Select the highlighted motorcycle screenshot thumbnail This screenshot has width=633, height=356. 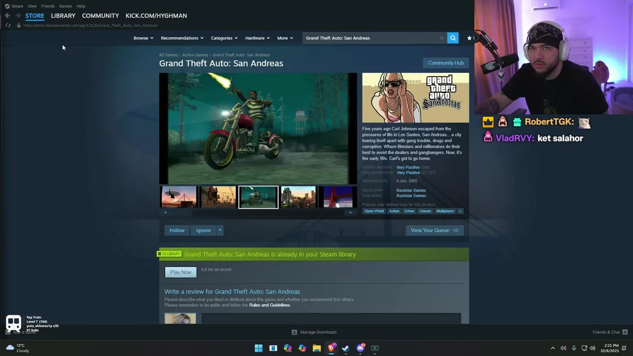coord(258,197)
